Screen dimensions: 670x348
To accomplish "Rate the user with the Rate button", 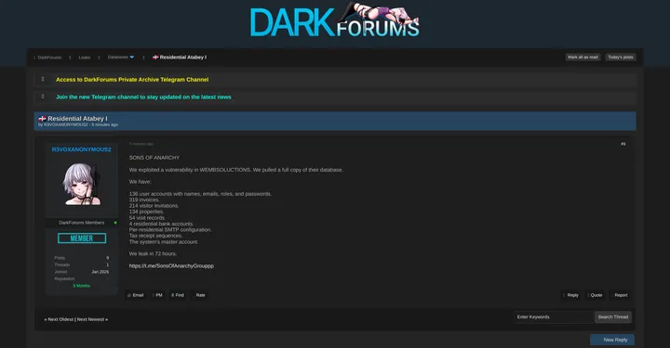I will coord(199,295).
